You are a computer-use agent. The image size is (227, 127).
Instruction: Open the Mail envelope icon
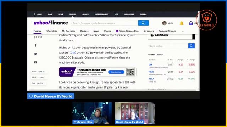(x=191, y=23)
